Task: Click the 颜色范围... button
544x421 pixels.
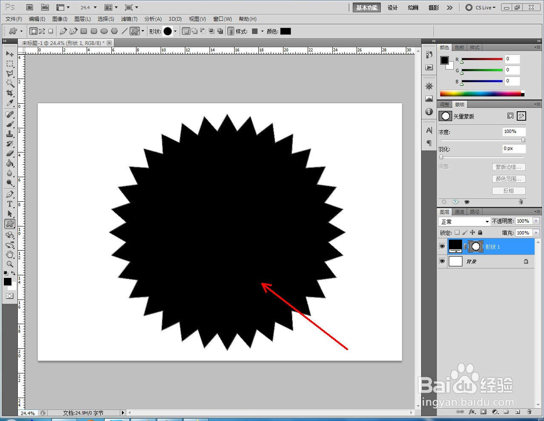Action: coord(509,179)
